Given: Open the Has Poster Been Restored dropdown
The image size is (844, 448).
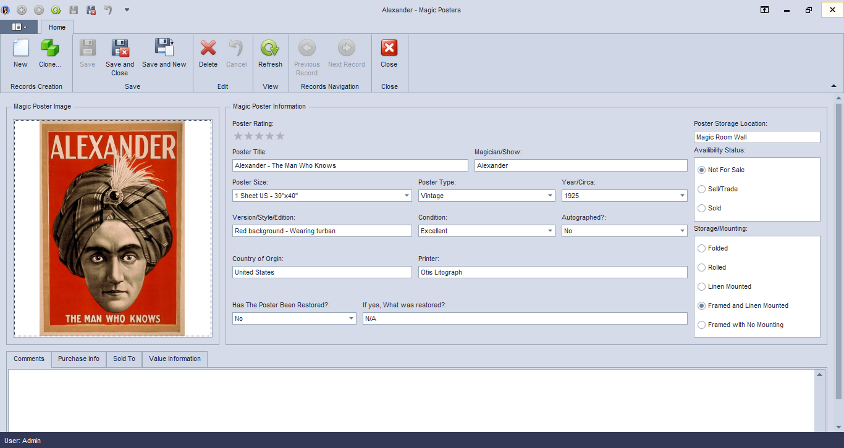Looking at the screenshot, I should coord(351,318).
